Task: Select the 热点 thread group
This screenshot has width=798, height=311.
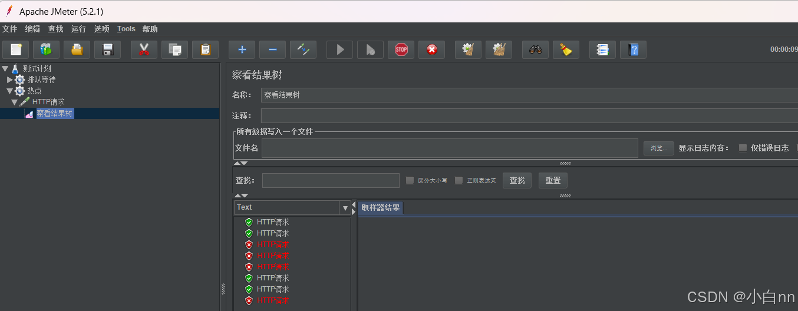Action: coord(34,91)
